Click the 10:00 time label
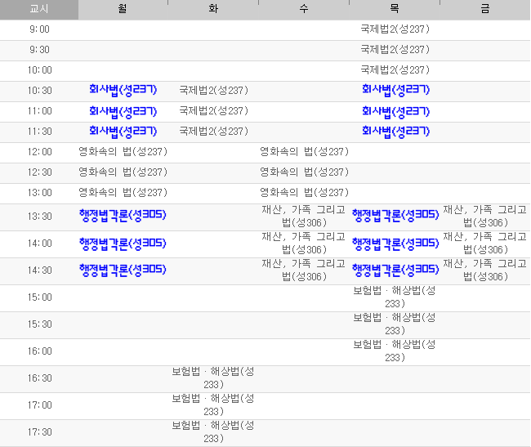Viewport: 531px width, 447px height. (x=40, y=70)
